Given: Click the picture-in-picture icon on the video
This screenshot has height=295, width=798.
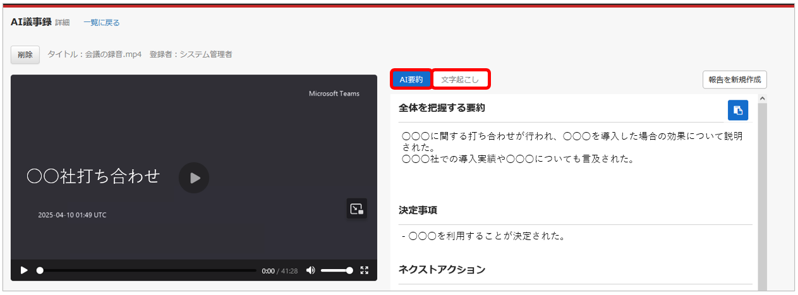Looking at the screenshot, I should (x=357, y=208).
